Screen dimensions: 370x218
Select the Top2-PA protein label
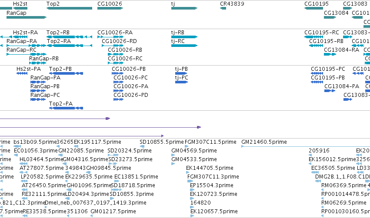coord(60,103)
